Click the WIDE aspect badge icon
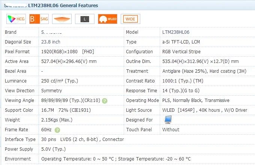Image resolution: width=255 pixels, height=165 pixels. (x=130, y=19)
